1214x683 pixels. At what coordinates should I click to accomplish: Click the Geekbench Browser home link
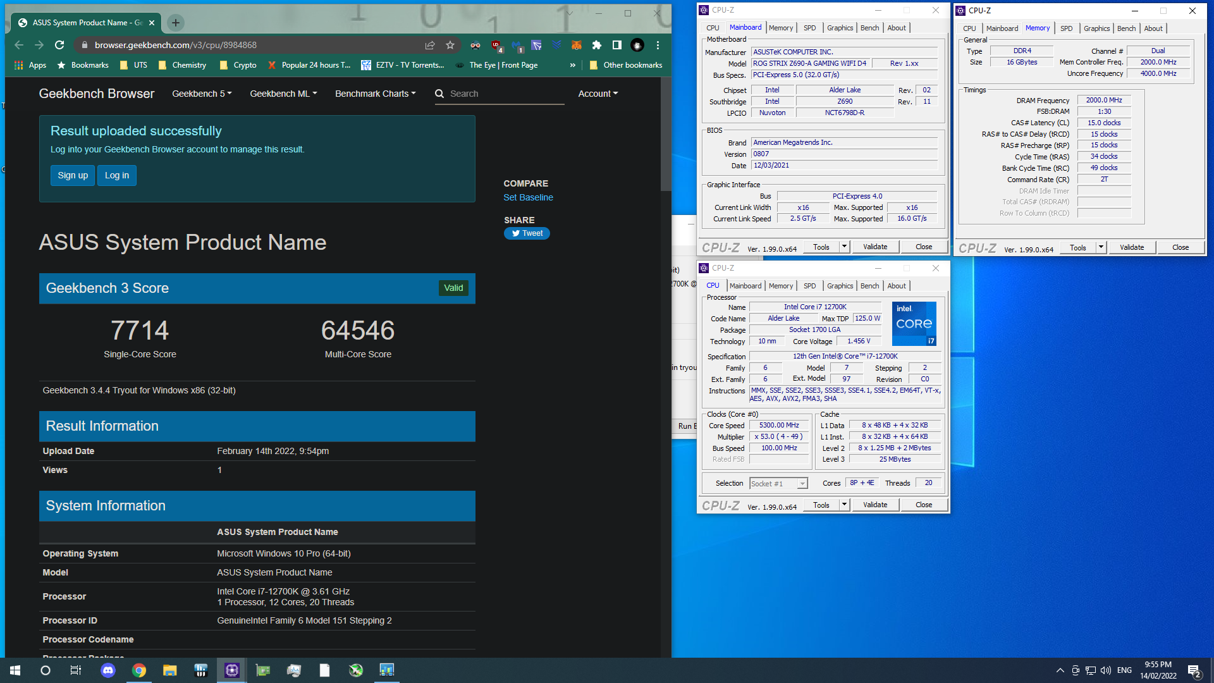97,94
